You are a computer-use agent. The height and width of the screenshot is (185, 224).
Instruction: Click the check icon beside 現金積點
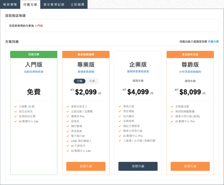point(120,111)
